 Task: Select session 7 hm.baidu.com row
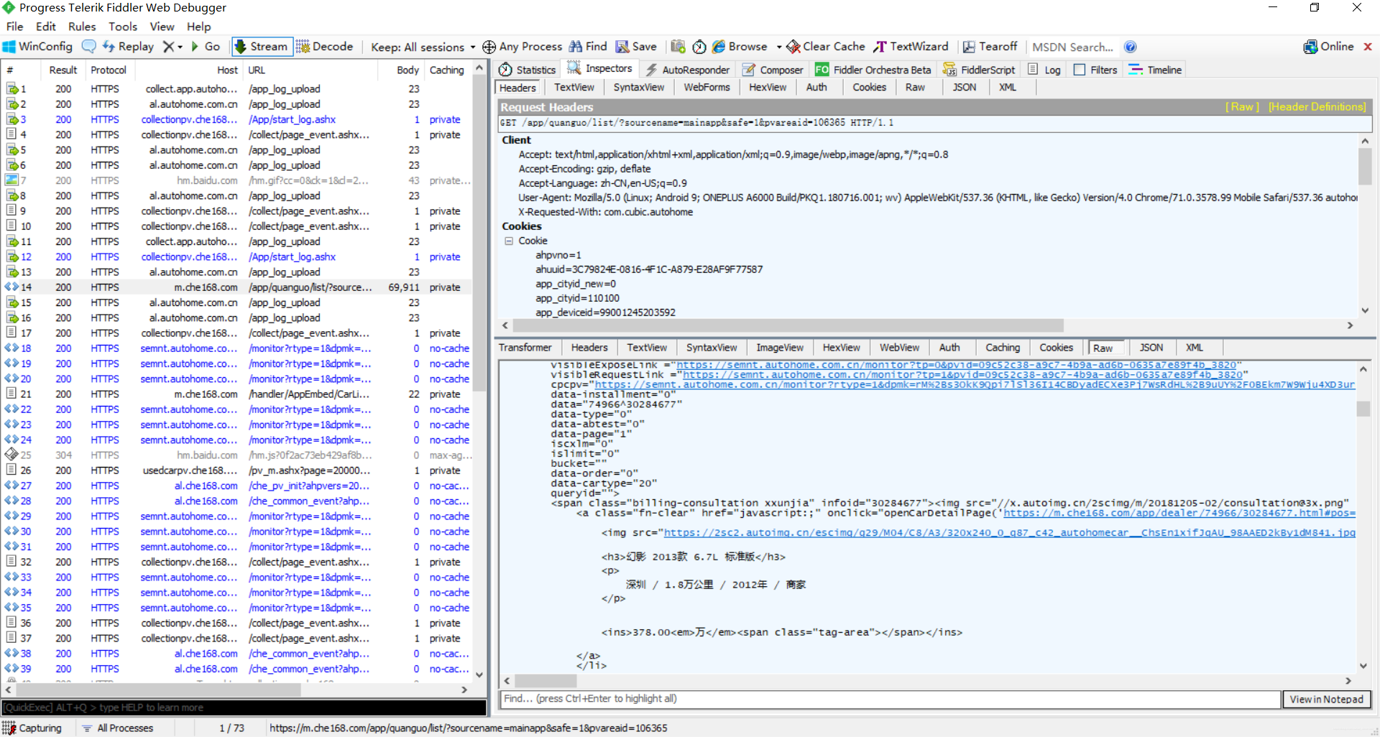(237, 181)
